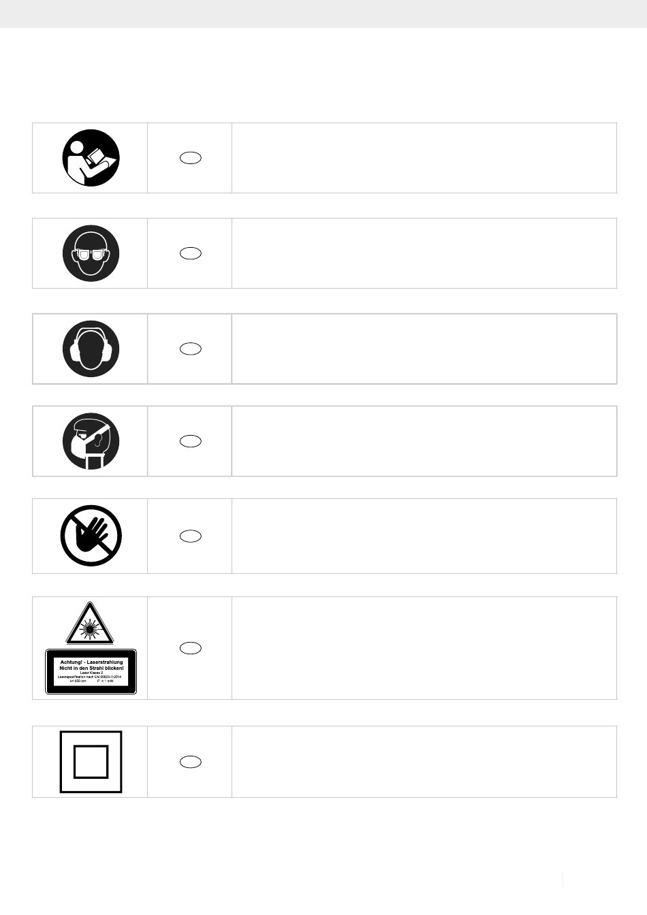Viewport: 647px width, 915px height.
Task: Click the empty text area in laser row
Action: tap(424, 648)
